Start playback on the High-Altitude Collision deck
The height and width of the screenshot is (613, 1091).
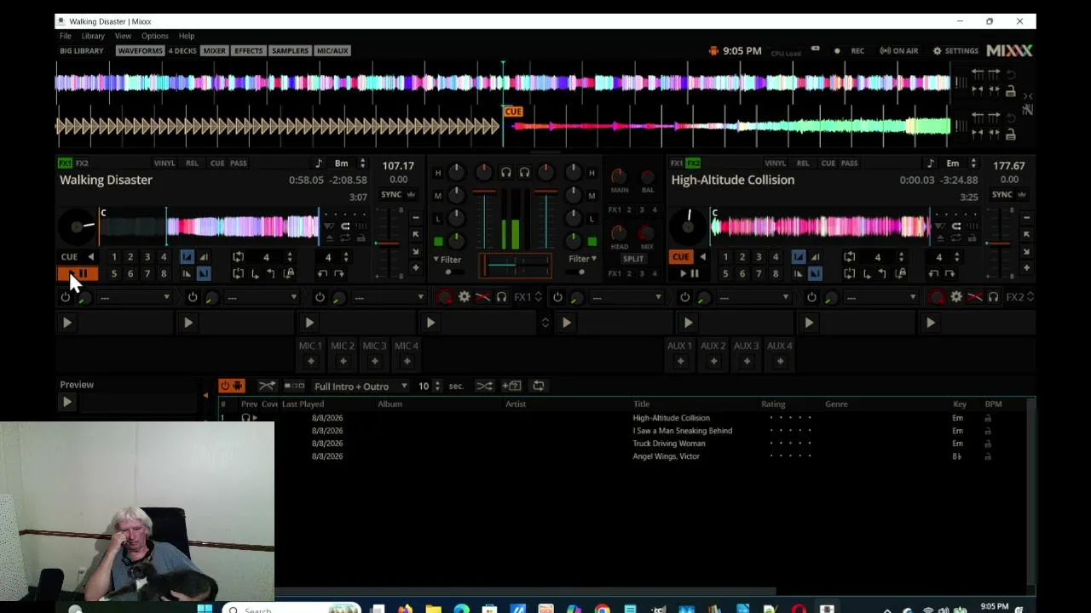(x=689, y=273)
